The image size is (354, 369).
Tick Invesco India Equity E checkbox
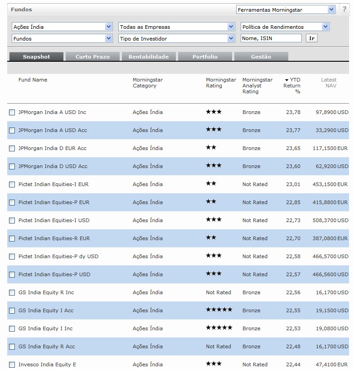point(12,365)
